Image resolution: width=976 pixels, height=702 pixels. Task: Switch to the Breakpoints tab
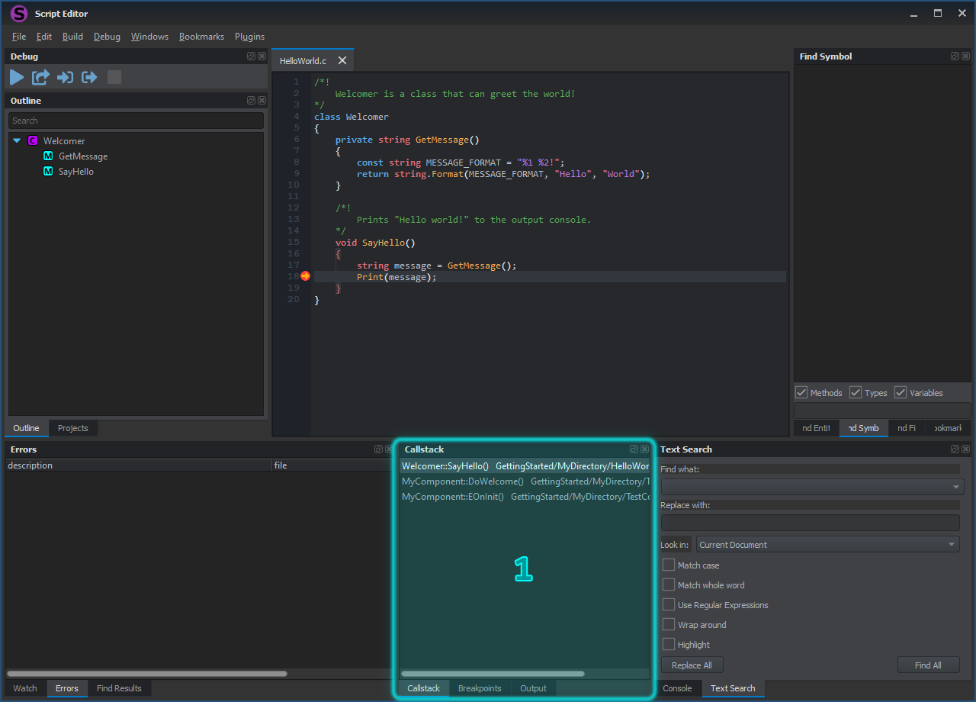pos(480,688)
